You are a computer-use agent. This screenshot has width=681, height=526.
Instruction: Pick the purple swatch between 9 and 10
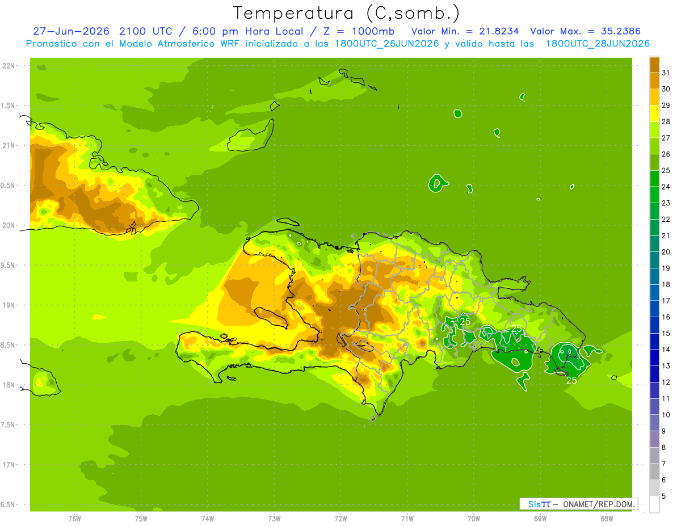click(654, 423)
